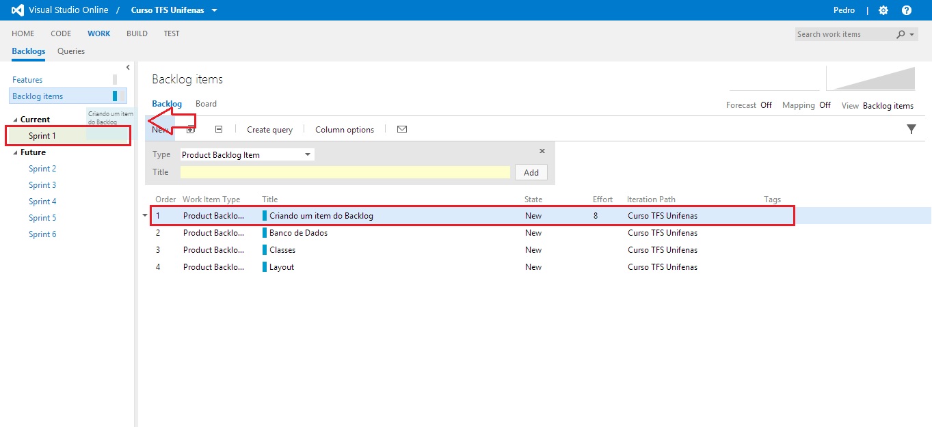Click the Add button
This screenshot has height=427, width=932.
click(531, 173)
